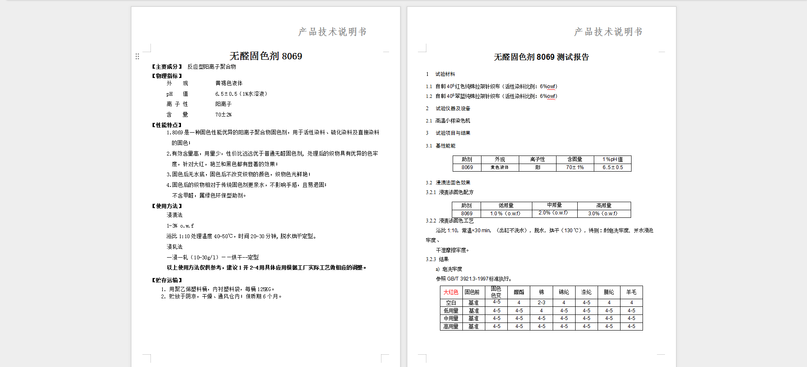807x367 pixels.
Task: Click the 【物理指标】 section heading
Action: [x=167, y=76]
